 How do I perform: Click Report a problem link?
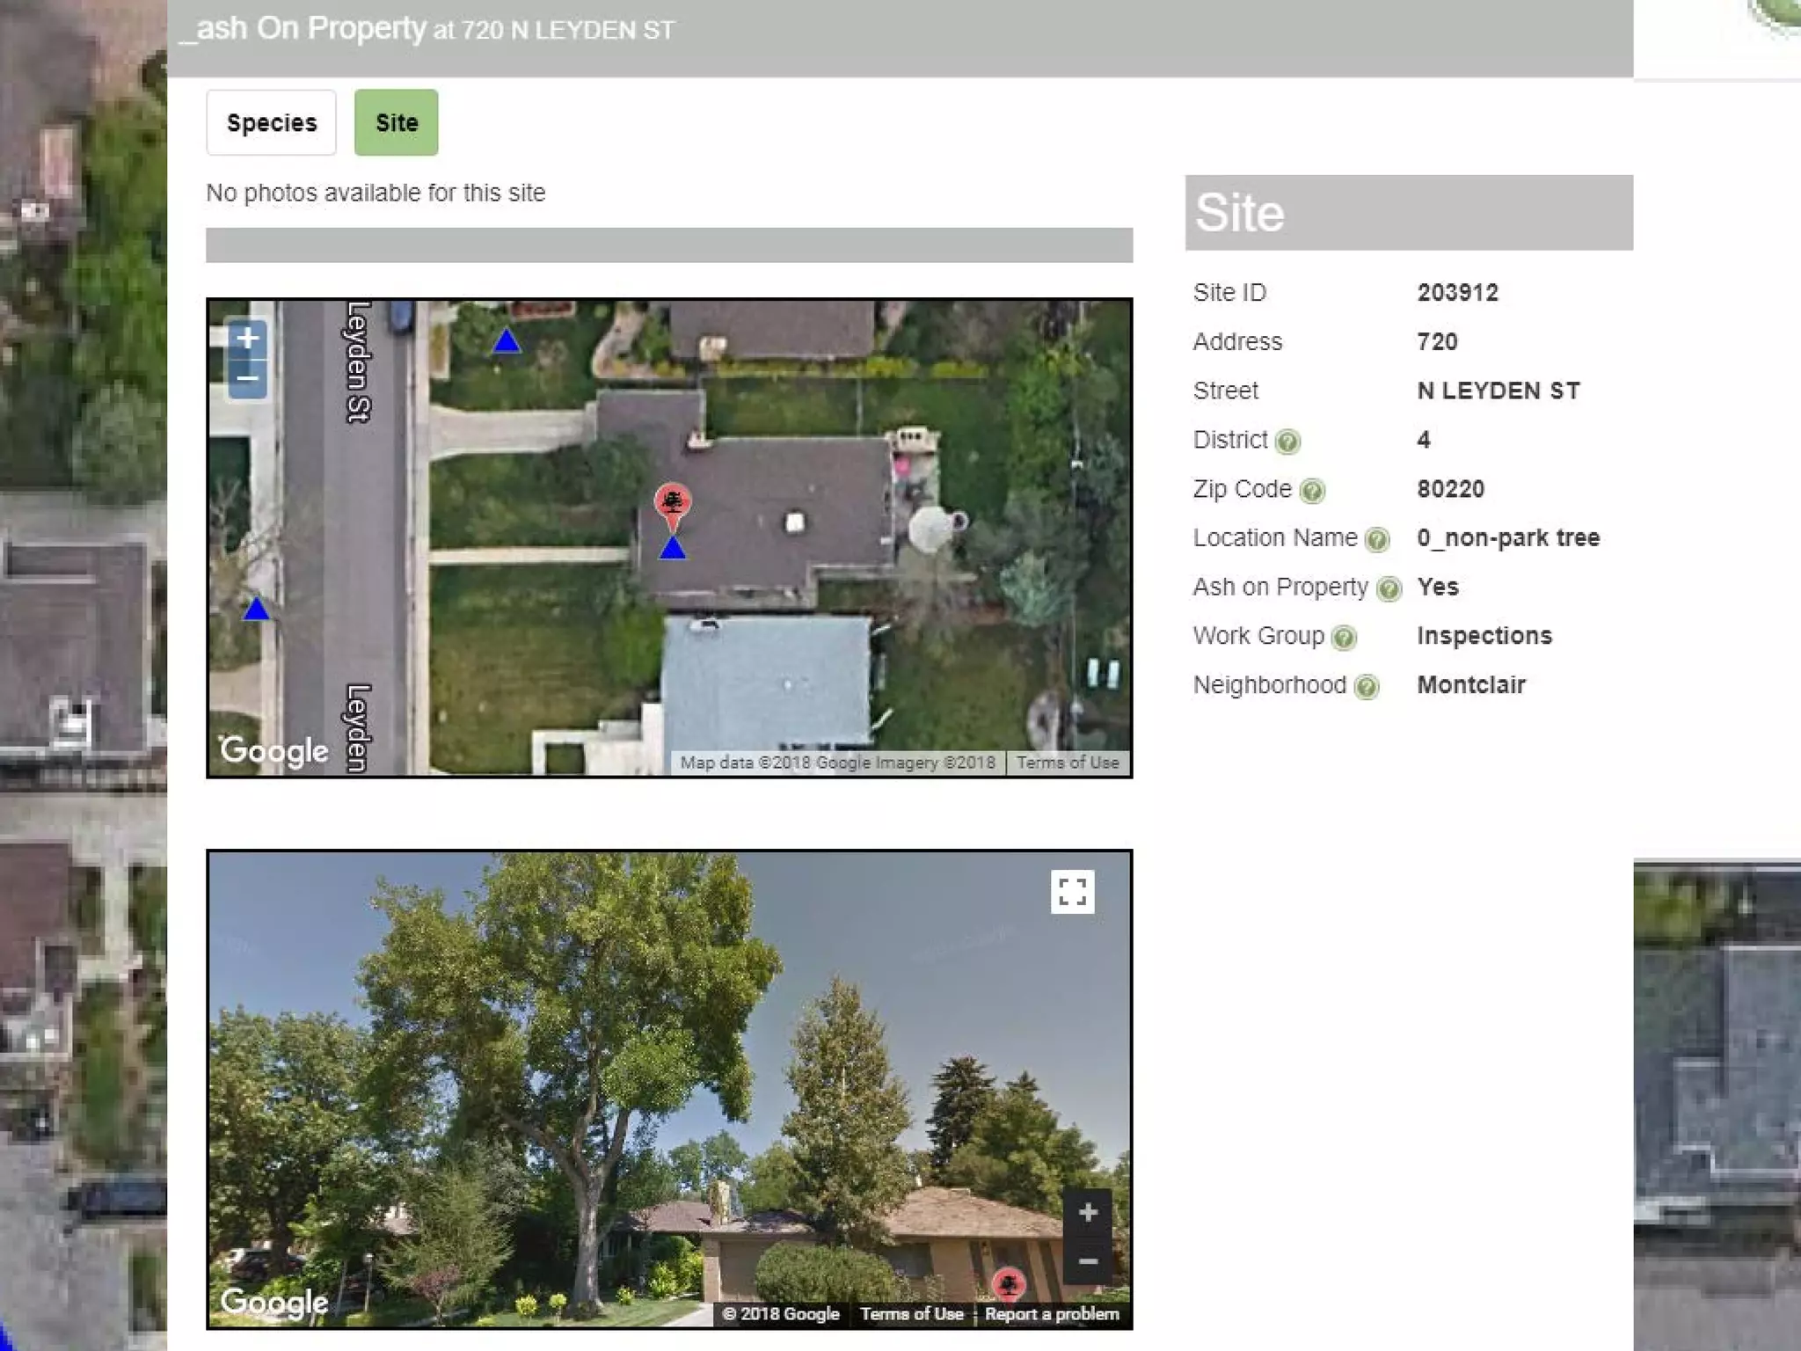point(1052,1313)
